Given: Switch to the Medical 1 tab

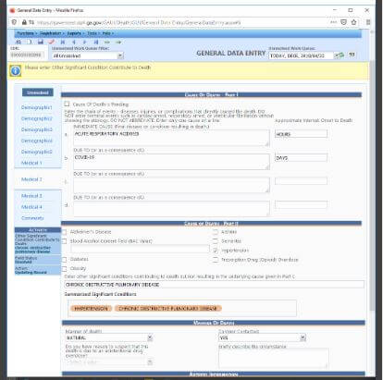Looking at the screenshot, I should [31, 163].
